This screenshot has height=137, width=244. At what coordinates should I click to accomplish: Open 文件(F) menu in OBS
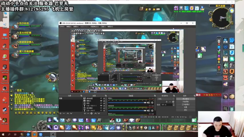click(x=62, y=27)
